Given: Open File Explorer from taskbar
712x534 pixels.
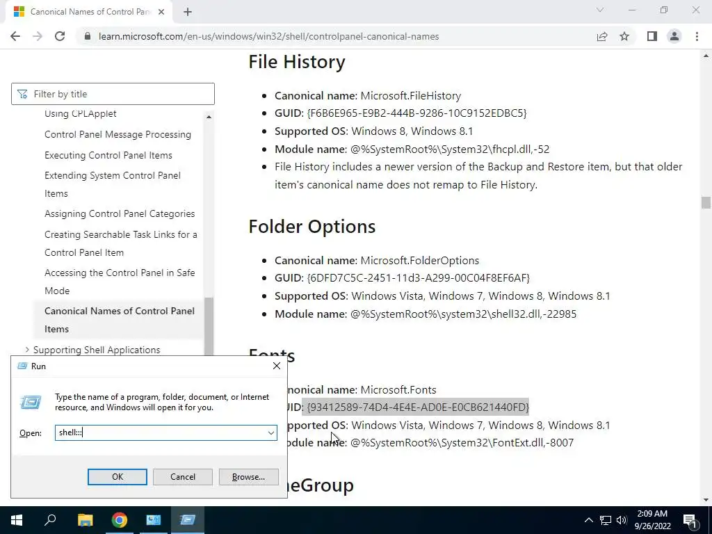Looking at the screenshot, I should [85, 520].
